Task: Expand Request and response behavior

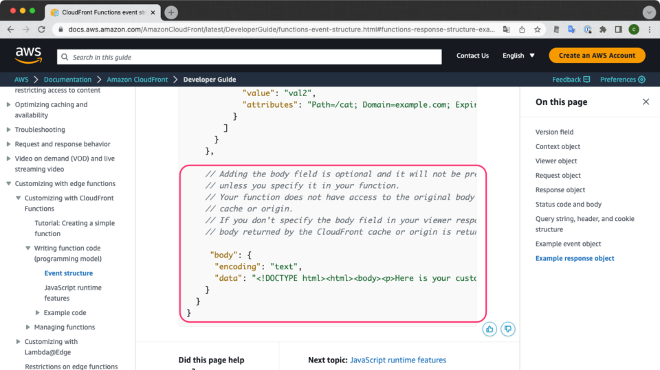Action: [8, 144]
